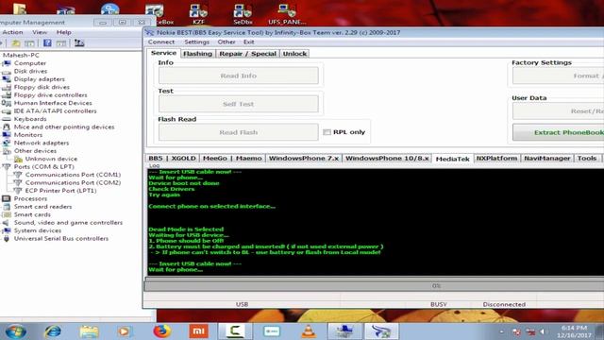Select the MeeGo | Maemo platform tab
The height and width of the screenshot is (340, 604).
click(232, 158)
